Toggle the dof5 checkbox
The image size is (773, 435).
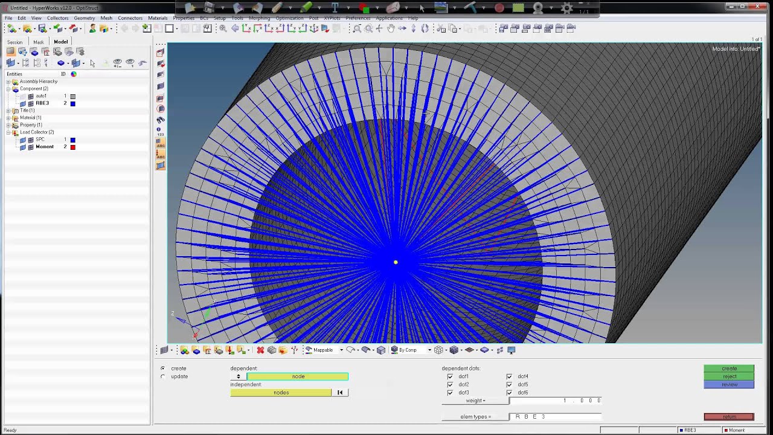(x=509, y=384)
